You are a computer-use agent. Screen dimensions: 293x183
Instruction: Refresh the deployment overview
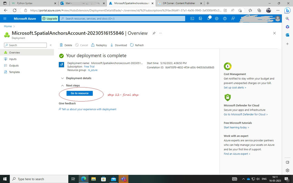click(137, 45)
